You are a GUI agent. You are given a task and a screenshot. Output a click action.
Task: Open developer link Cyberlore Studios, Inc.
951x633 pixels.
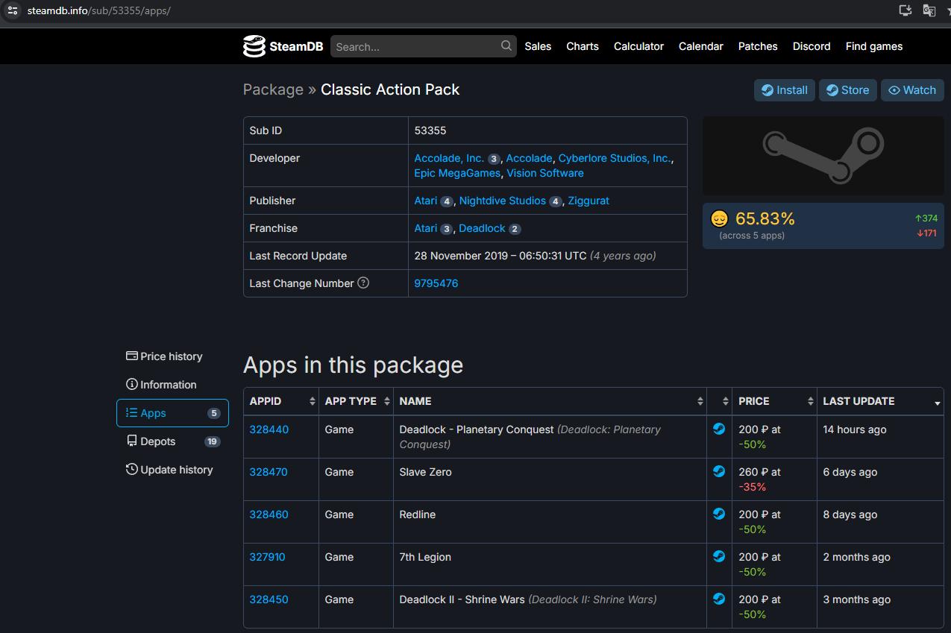pos(615,158)
